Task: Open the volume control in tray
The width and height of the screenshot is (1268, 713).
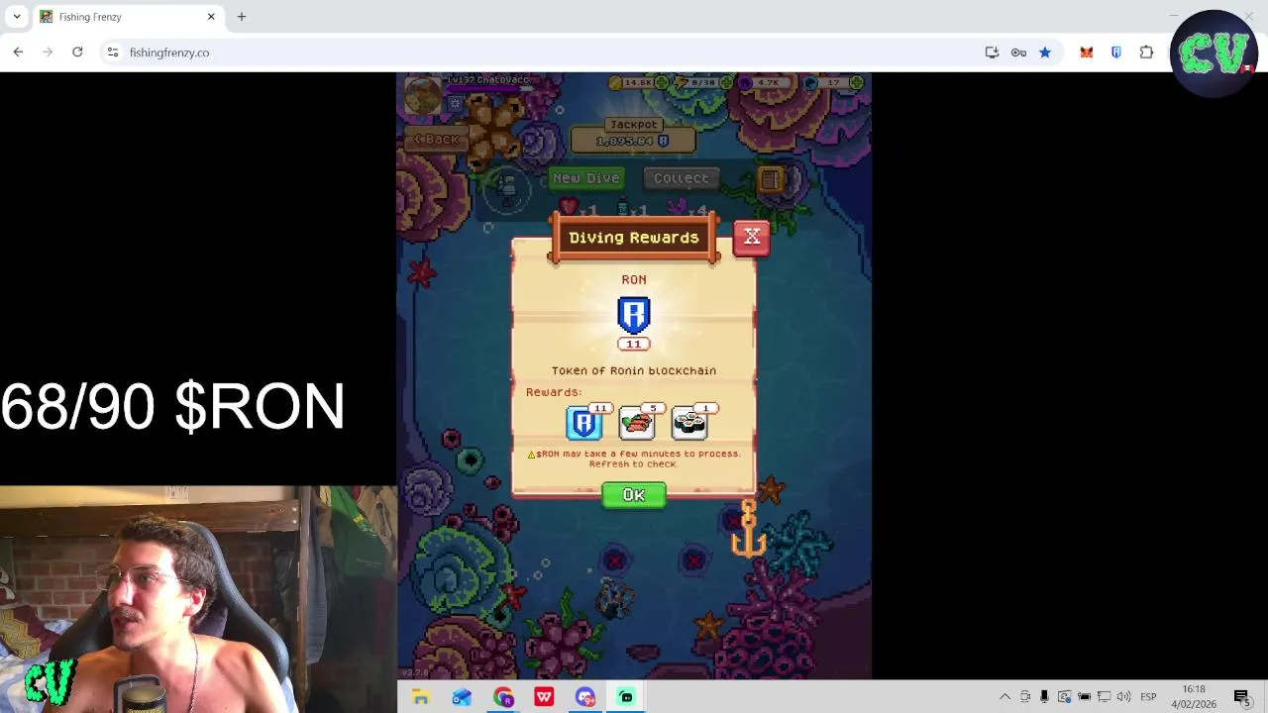Action: [1123, 697]
